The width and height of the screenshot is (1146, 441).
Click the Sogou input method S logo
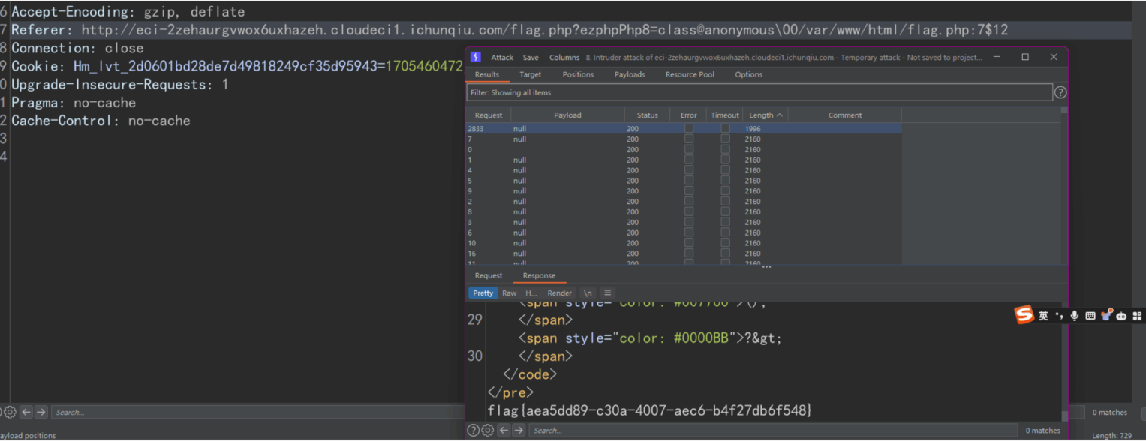point(1024,316)
